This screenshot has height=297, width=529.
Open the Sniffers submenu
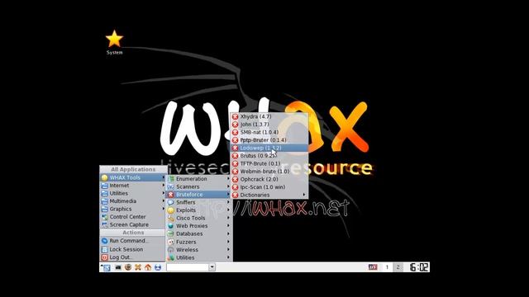point(198,202)
